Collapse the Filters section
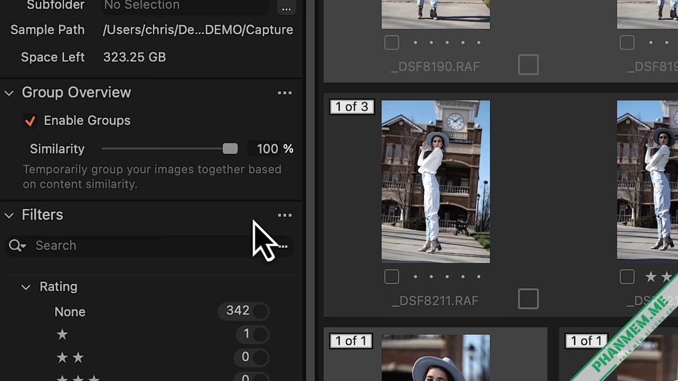Image resolution: width=678 pixels, height=381 pixels. 9,215
